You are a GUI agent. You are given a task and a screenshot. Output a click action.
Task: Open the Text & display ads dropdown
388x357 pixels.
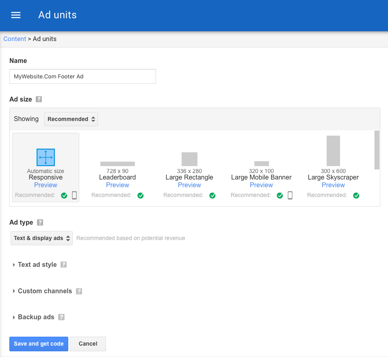tap(41, 238)
